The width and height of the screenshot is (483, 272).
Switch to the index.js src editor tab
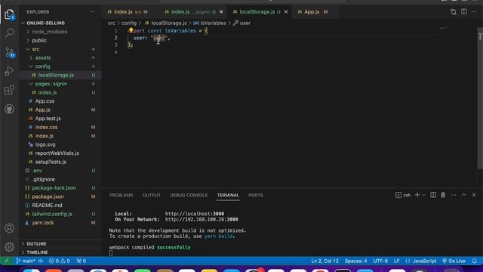(x=128, y=12)
